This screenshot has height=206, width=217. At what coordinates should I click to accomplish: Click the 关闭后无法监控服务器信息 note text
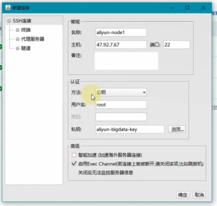pyautogui.click(x=106, y=173)
